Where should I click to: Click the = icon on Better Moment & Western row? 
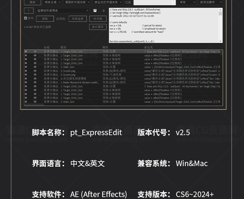(x=26, y=82)
